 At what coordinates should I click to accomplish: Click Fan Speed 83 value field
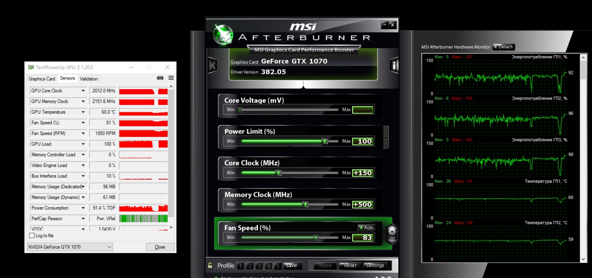[363, 237]
